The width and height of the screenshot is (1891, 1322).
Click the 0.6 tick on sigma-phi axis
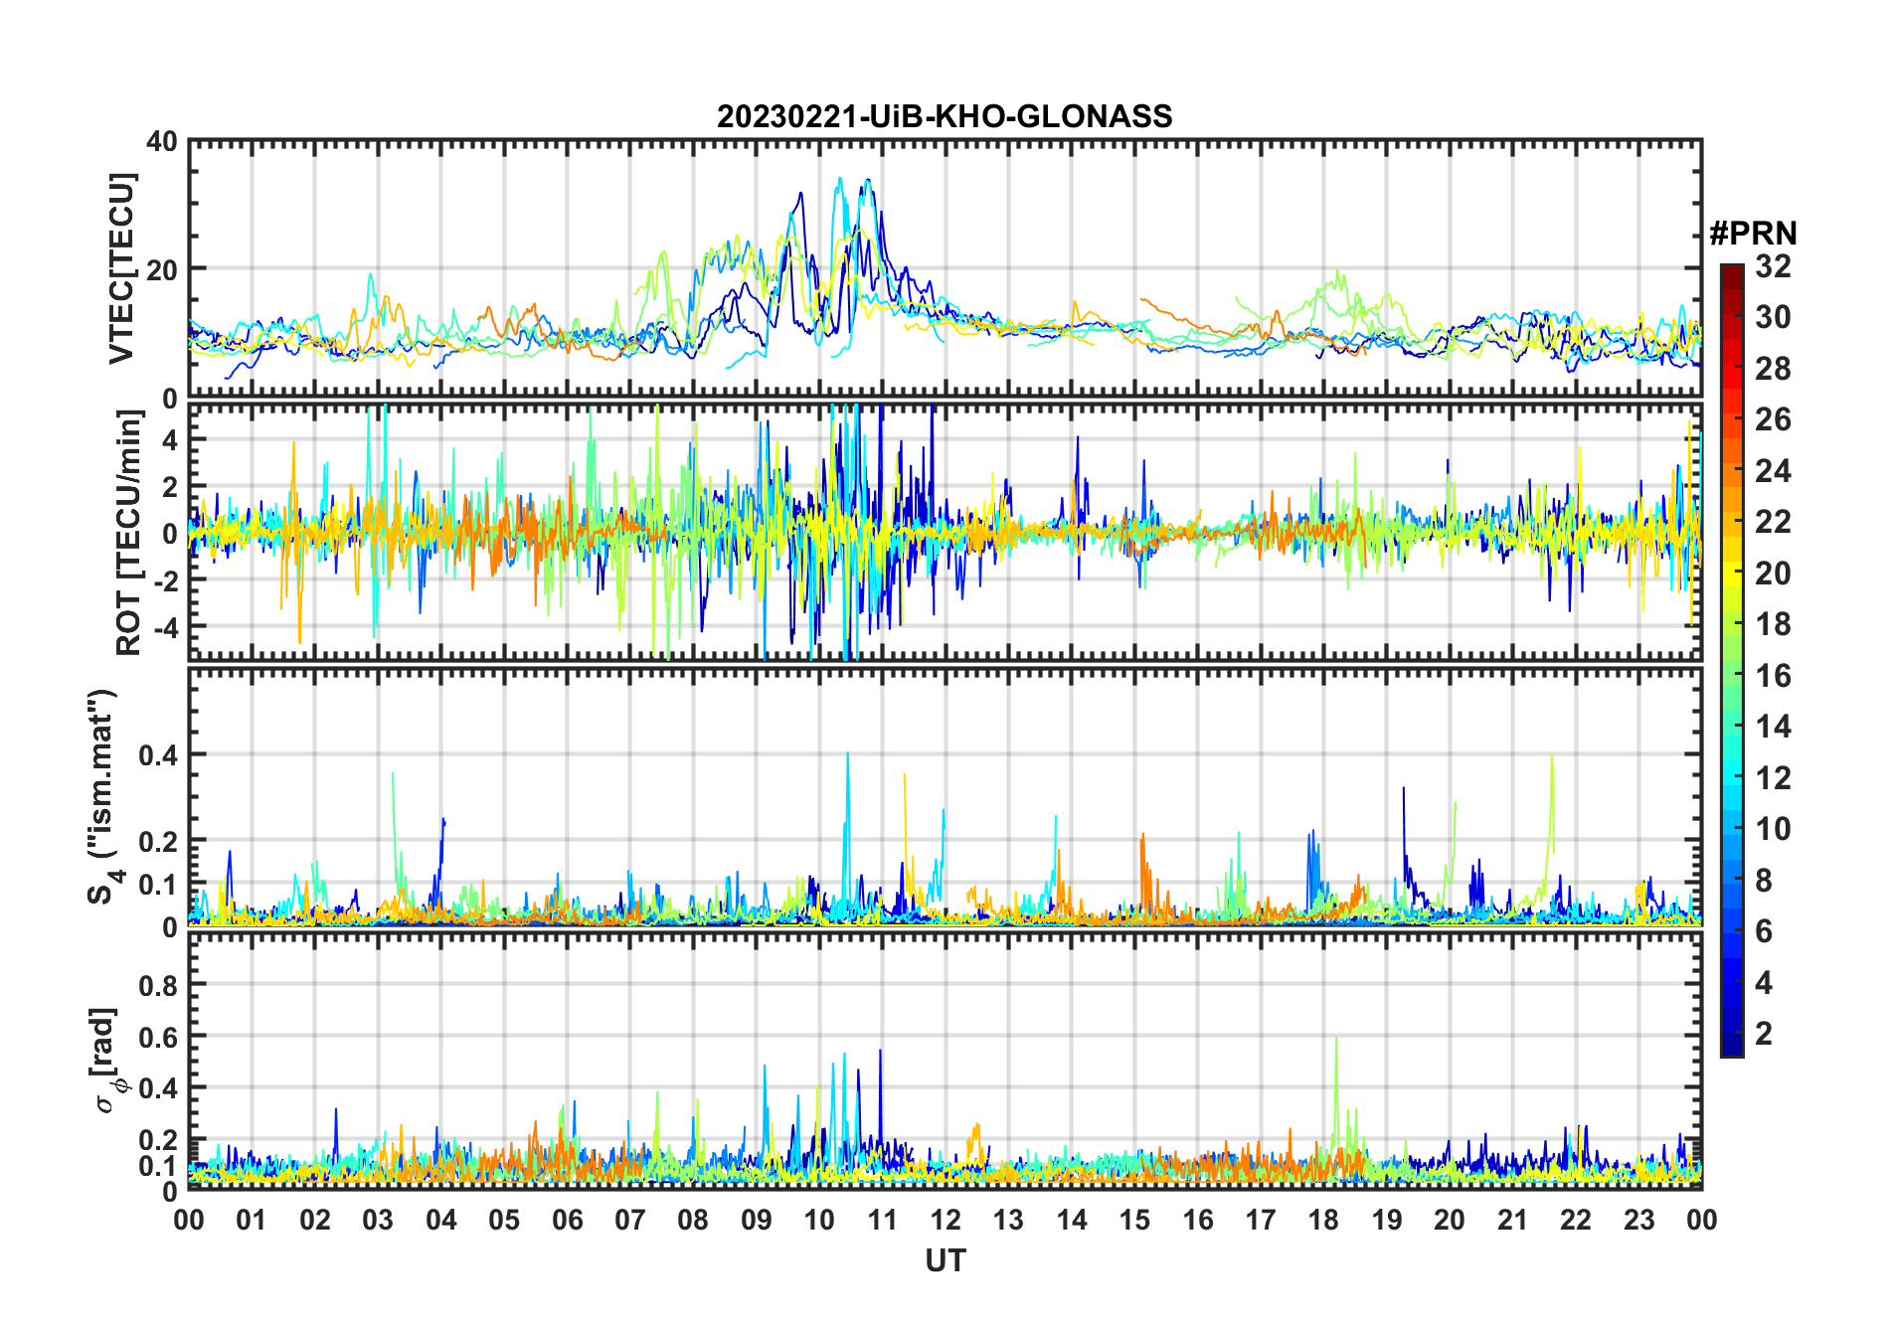(159, 1037)
